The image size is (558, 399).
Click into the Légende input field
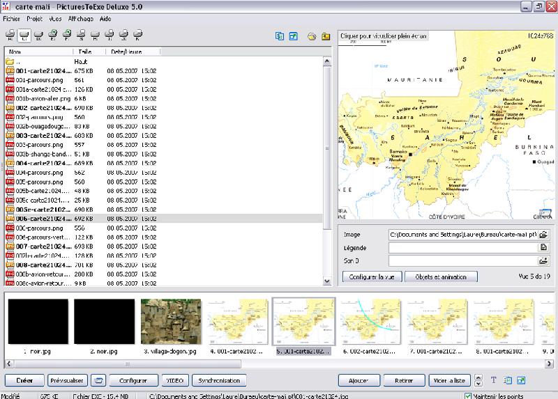462,248
